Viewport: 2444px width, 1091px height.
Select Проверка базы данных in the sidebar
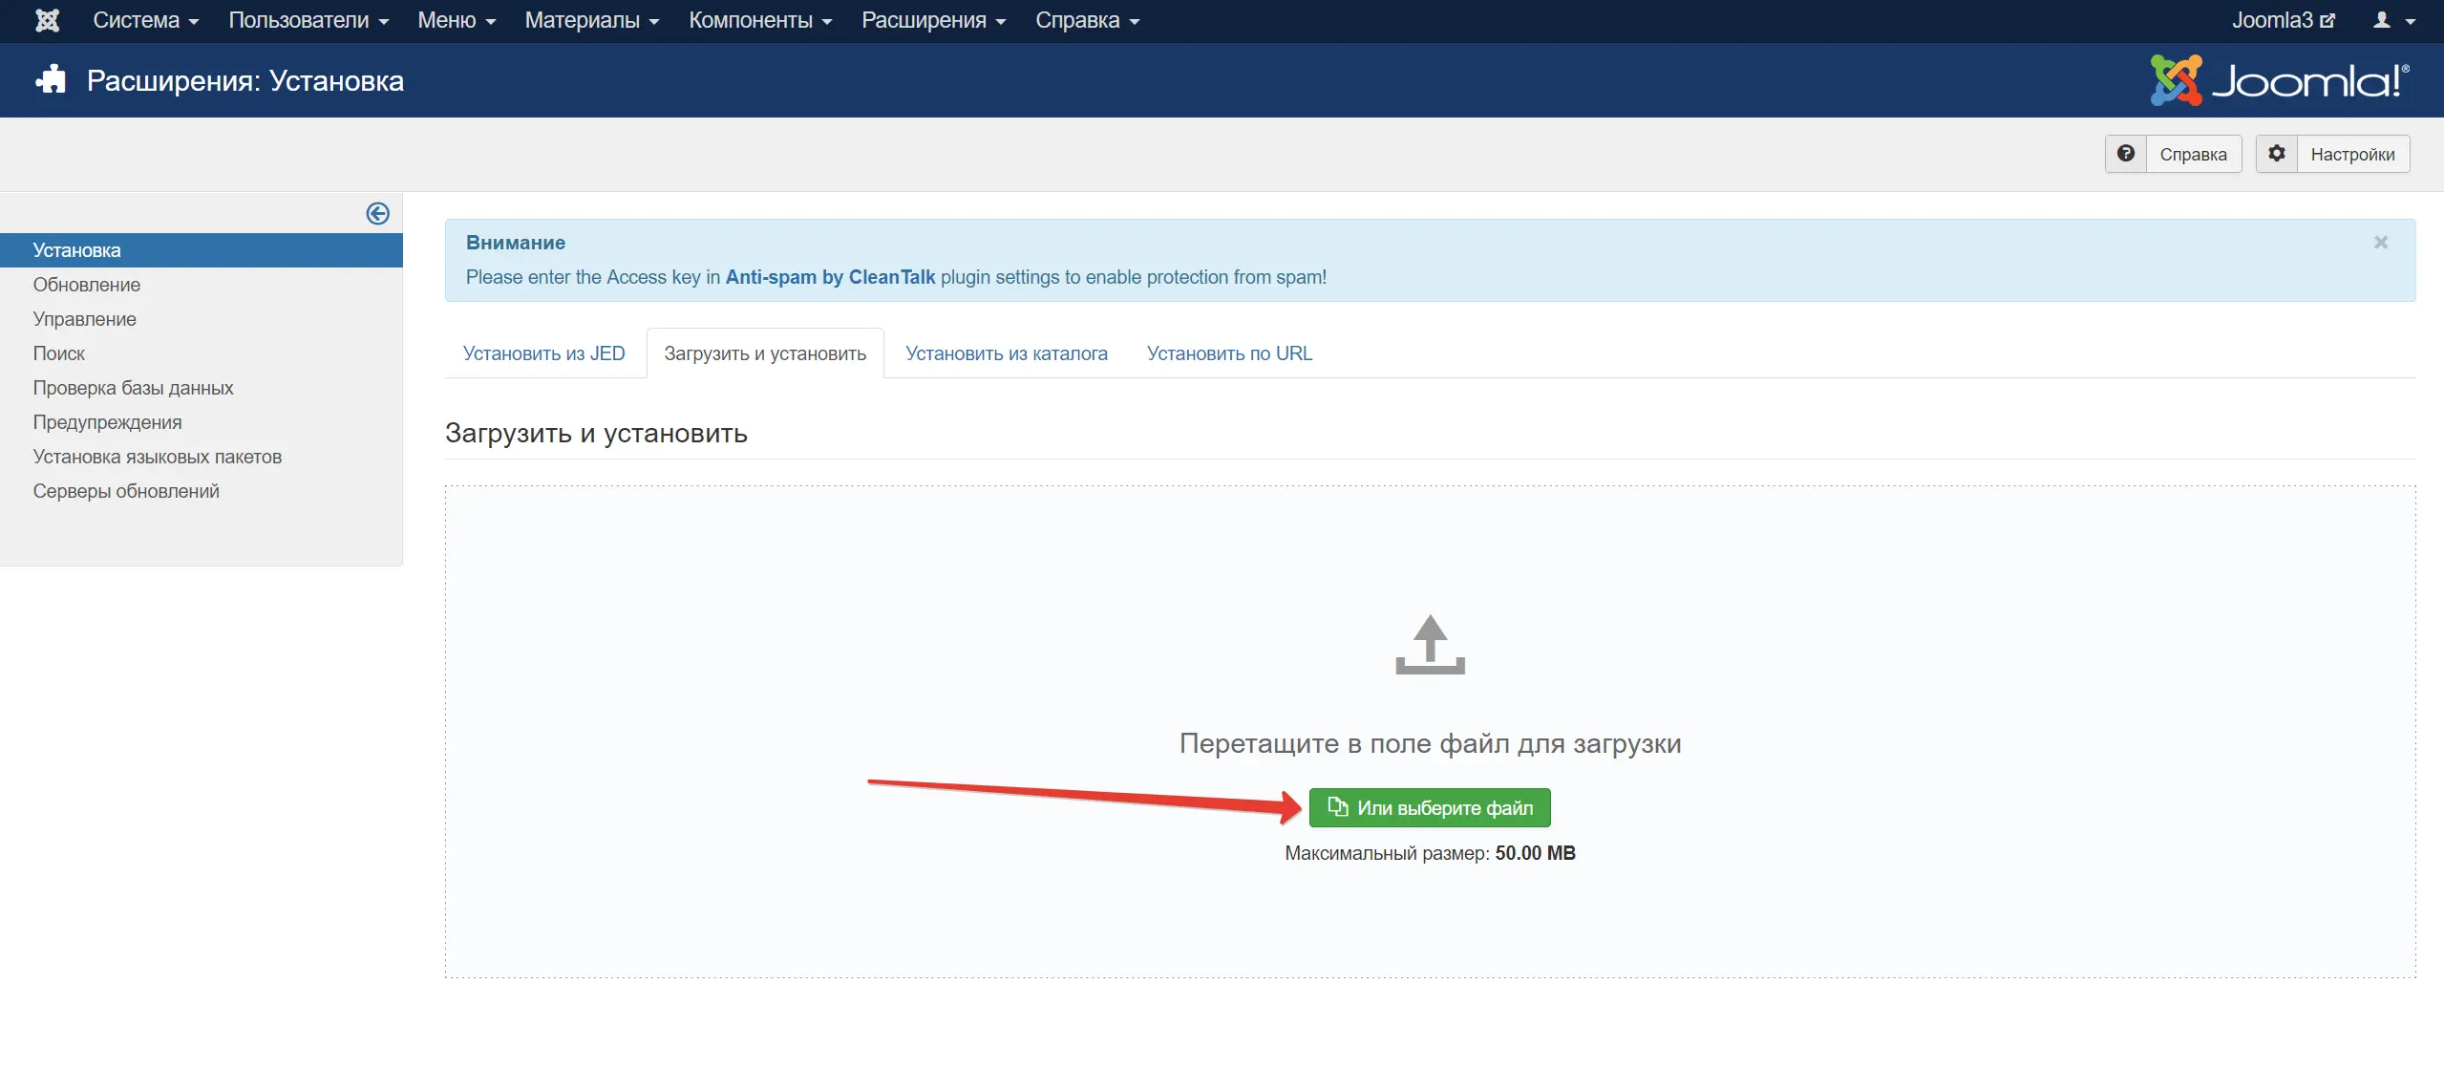(x=133, y=388)
